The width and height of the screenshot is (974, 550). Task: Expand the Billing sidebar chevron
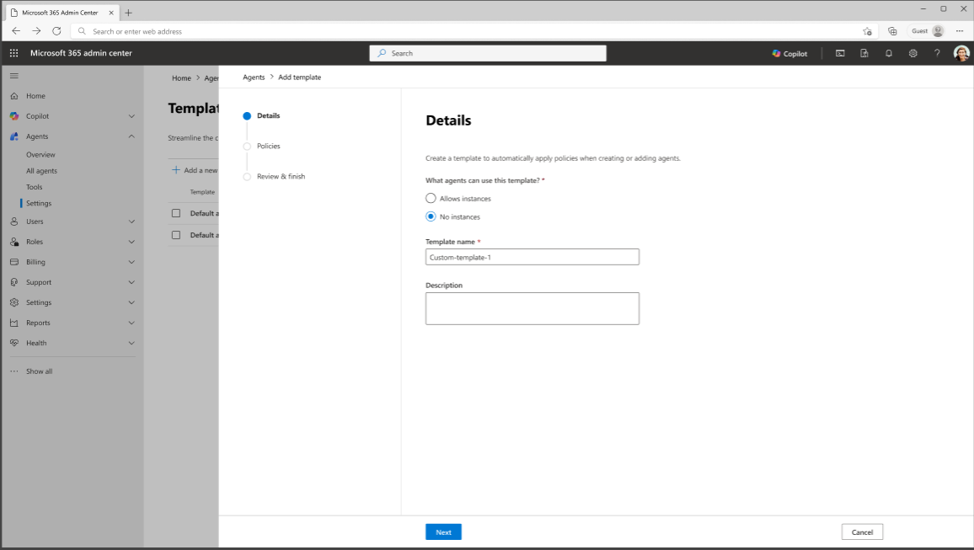(x=131, y=262)
